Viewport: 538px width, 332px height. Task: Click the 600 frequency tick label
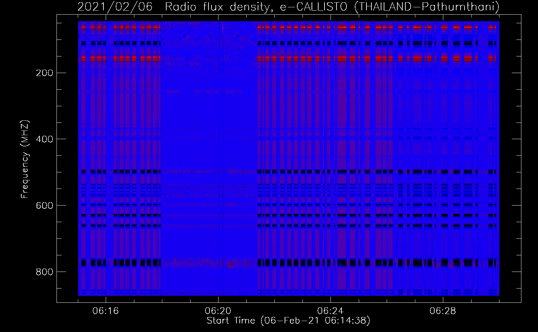point(44,206)
